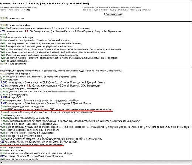
Task: Open the 'Составы команд' button
Action: pos(114,14)
